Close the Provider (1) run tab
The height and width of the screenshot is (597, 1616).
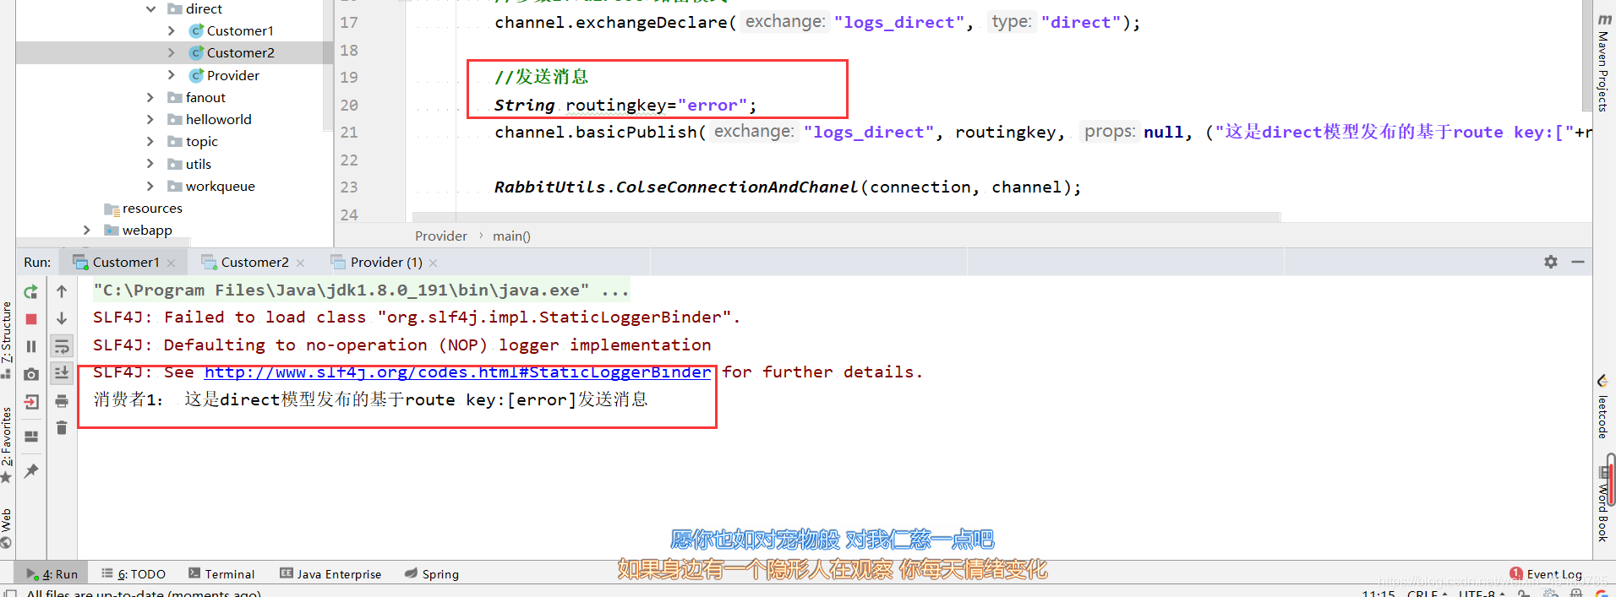tap(434, 263)
